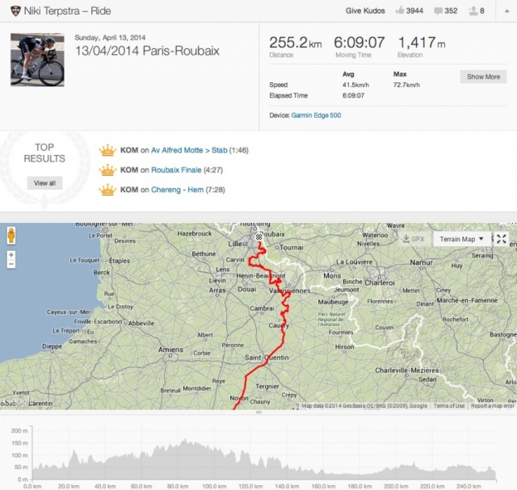Screen dimensions: 517x490
Task: Click the Show More button
Action: point(483,77)
